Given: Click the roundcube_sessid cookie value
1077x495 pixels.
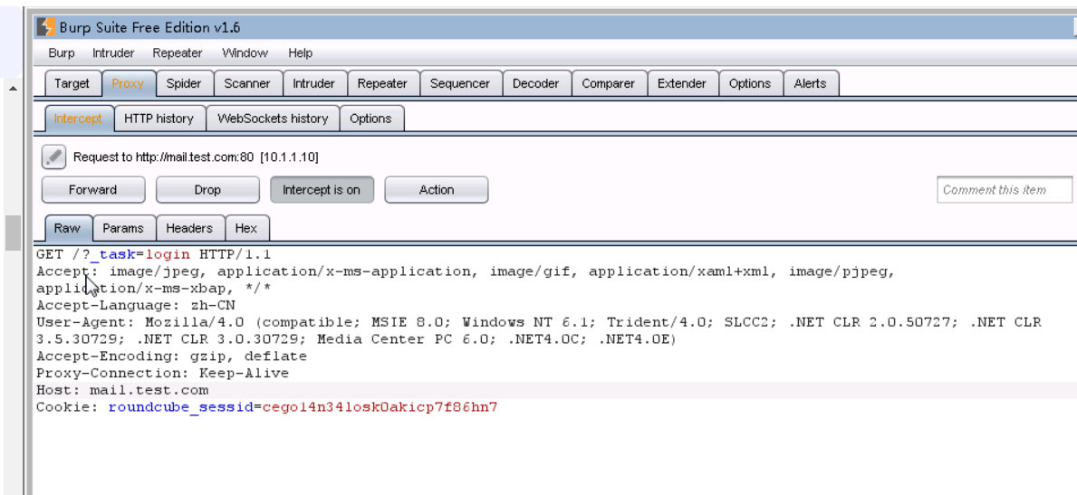Looking at the screenshot, I should 380,407.
